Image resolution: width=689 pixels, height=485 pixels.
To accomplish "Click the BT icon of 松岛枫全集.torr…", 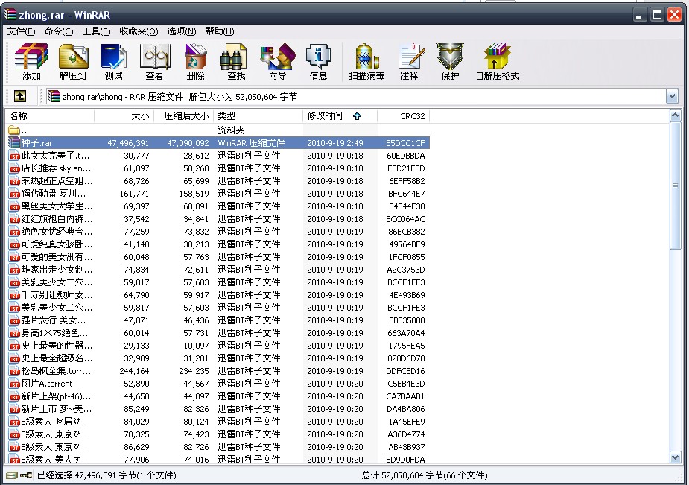I will [x=14, y=371].
